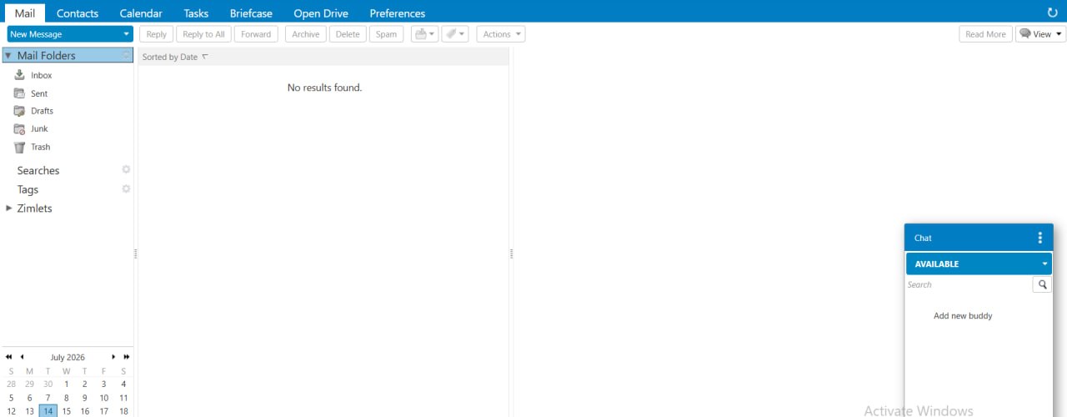This screenshot has width=1067, height=417.
Task: Collapse the Mail Folders section
Action: [x=8, y=55]
